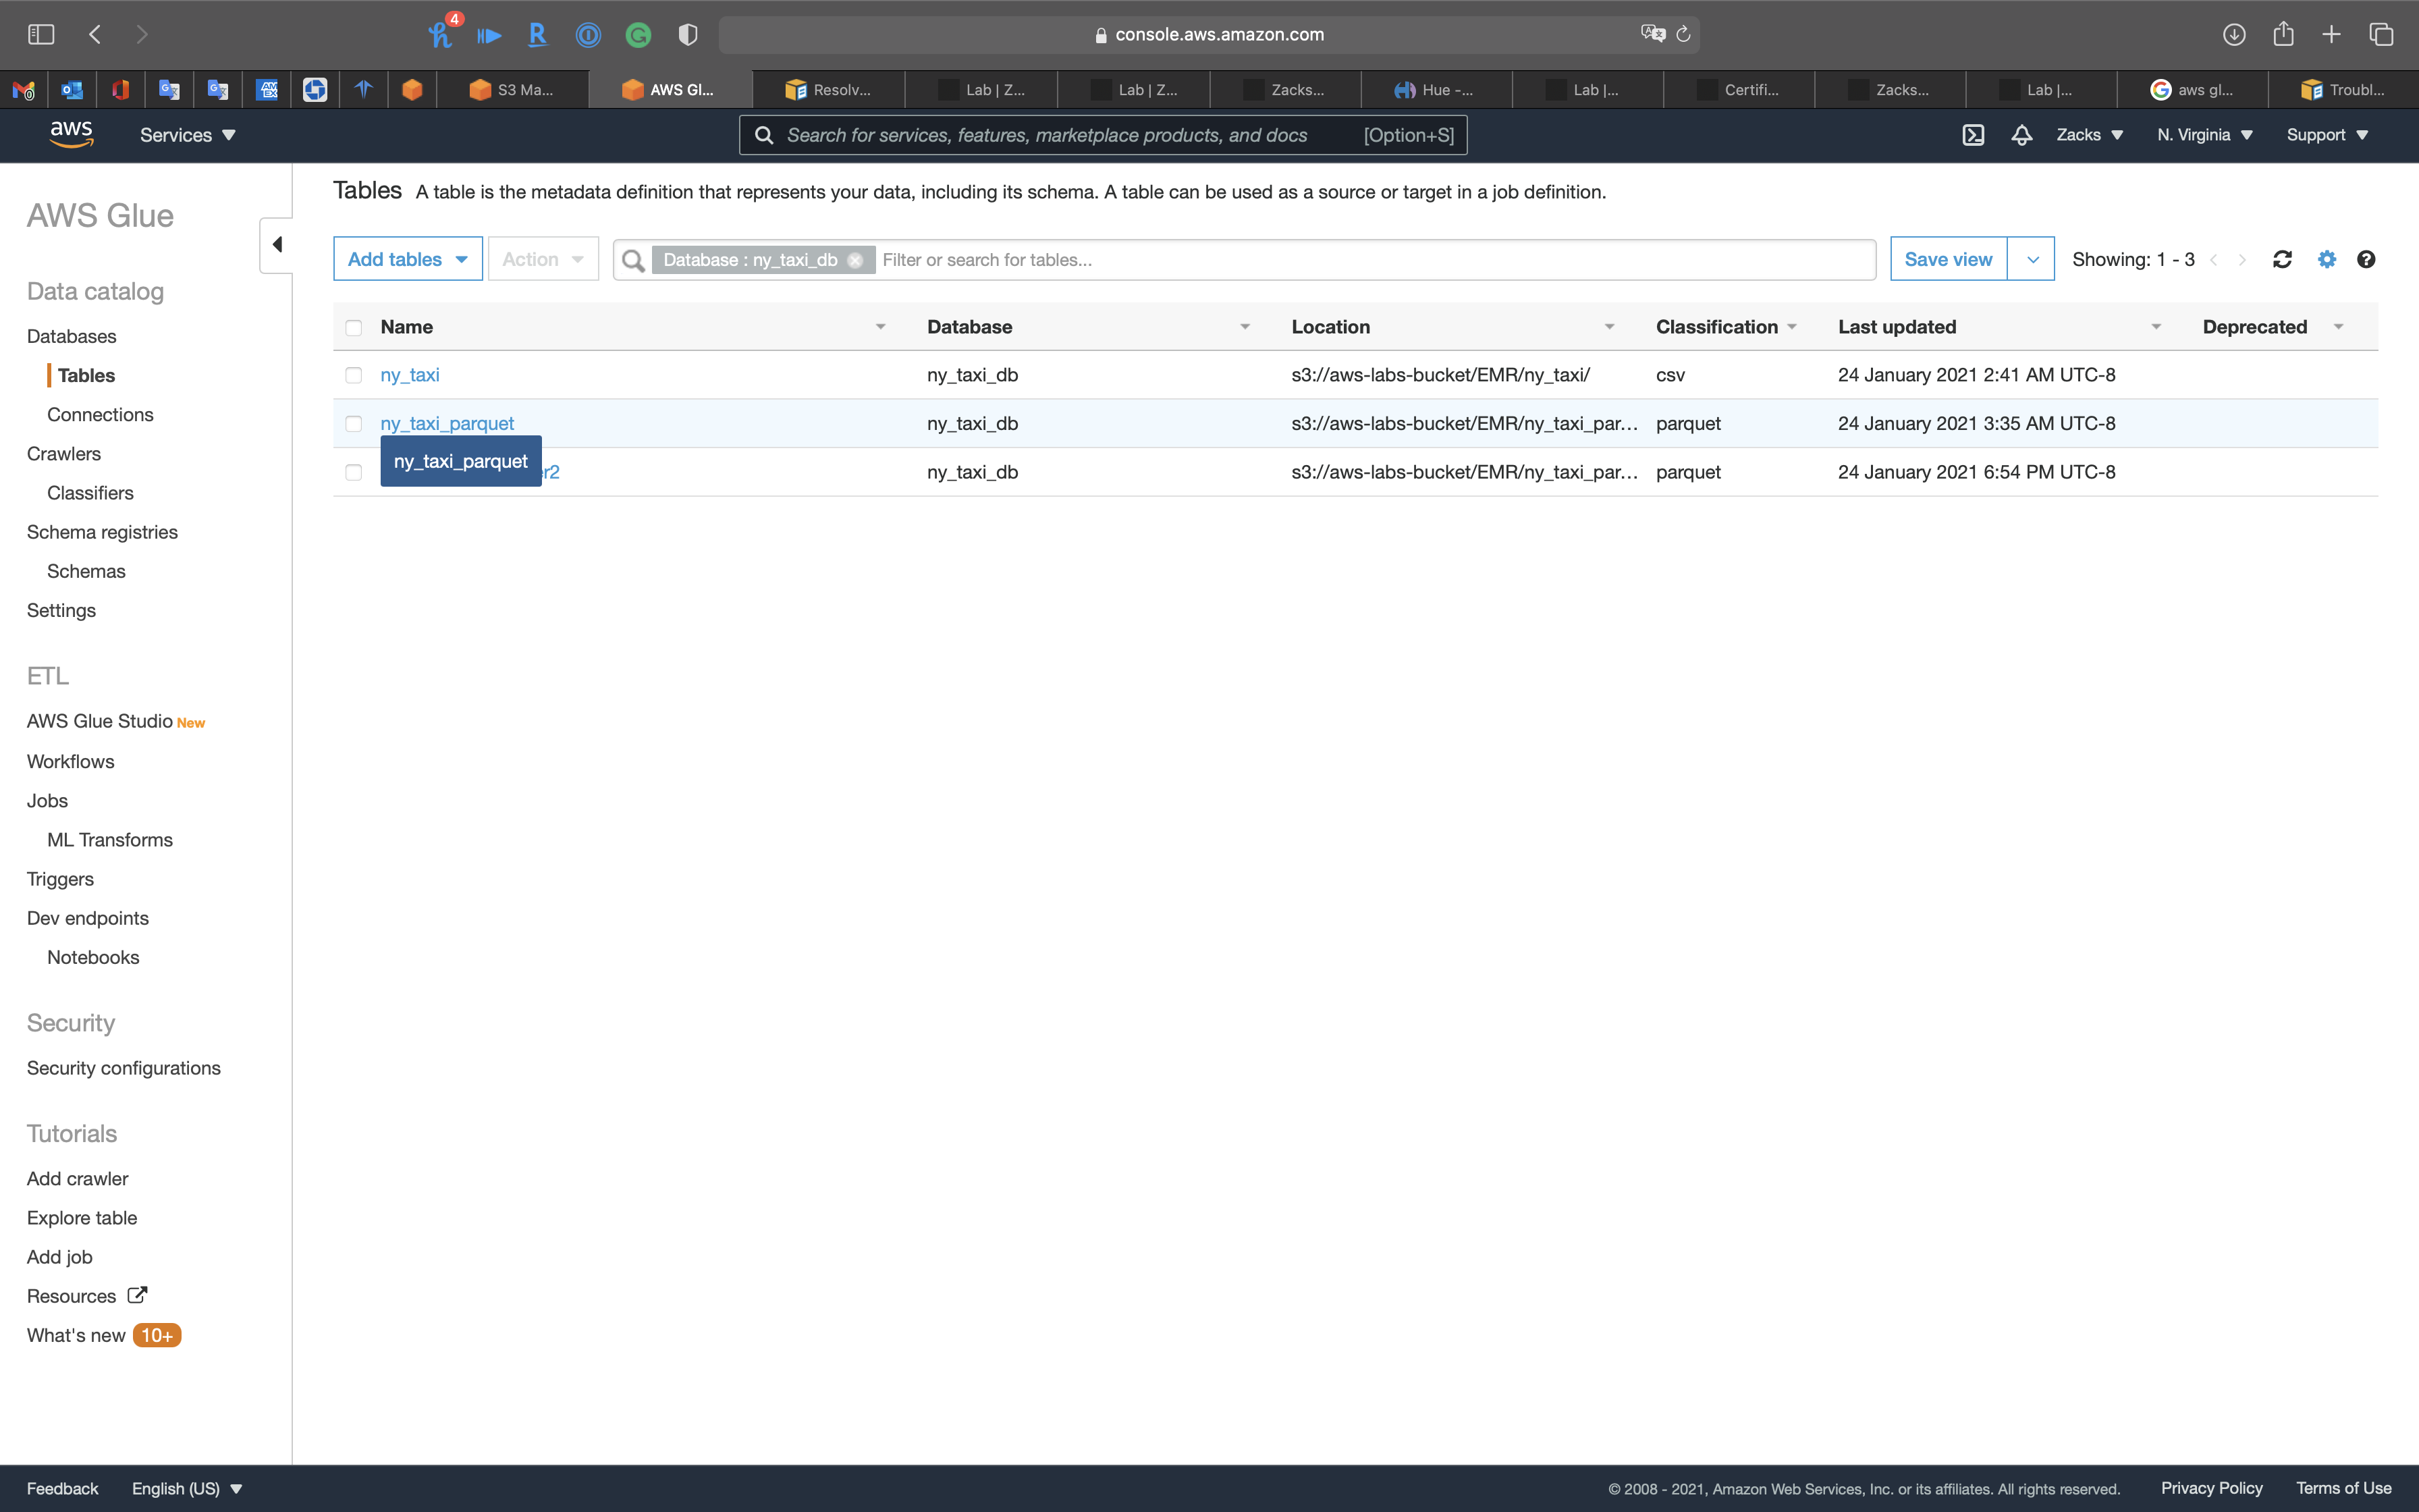Open the notifications bell
The height and width of the screenshot is (1512, 2419).
[2021, 135]
